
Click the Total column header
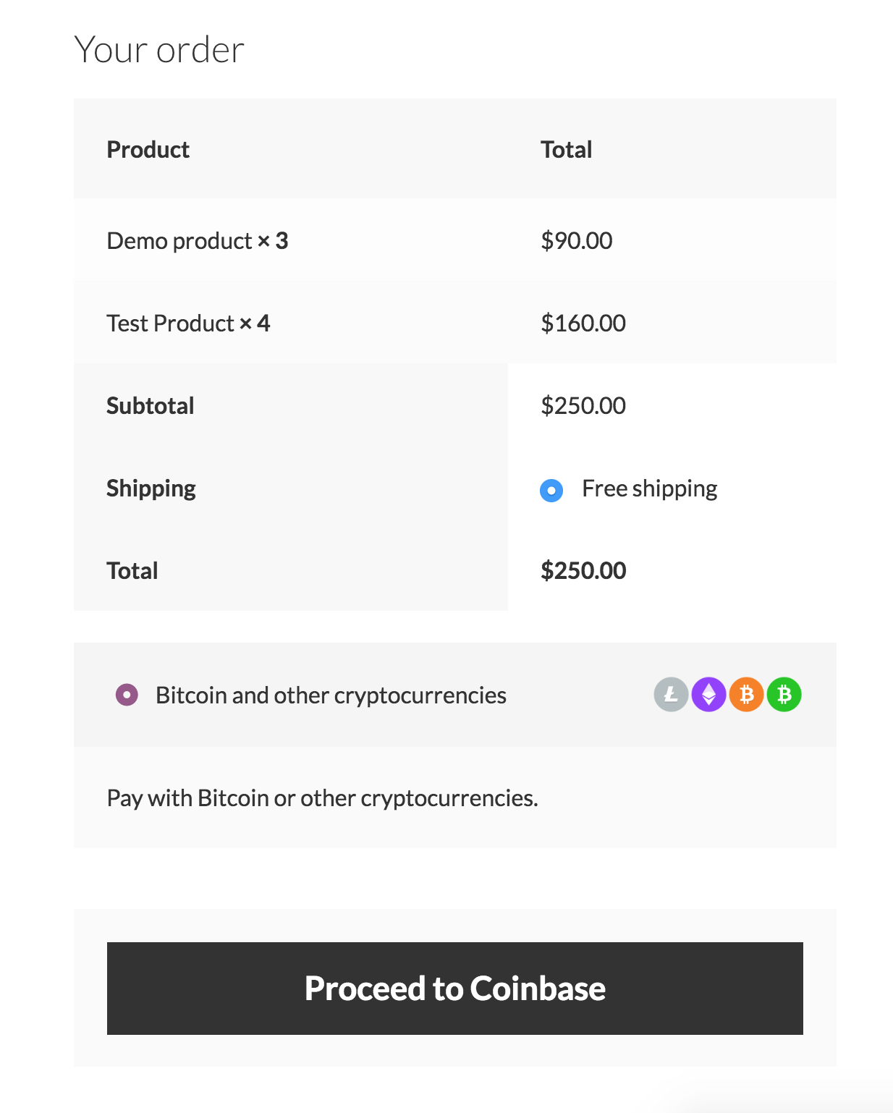pyautogui.click(x=566, y=150)
